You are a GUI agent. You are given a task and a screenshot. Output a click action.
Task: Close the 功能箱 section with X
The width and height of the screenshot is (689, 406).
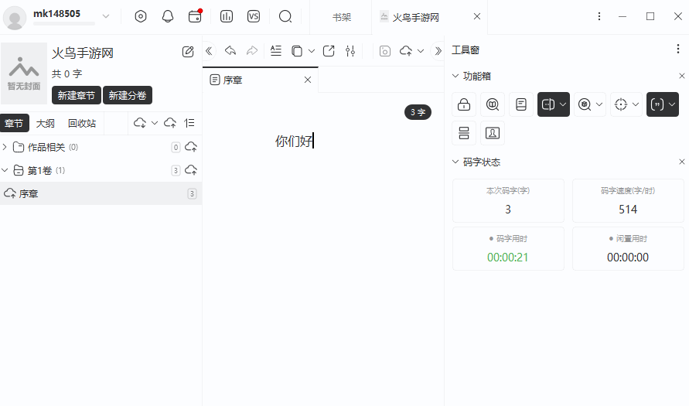pyautogui.click(x=681, y=76)
